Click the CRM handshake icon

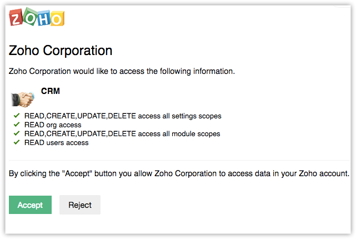coord(22,98)
